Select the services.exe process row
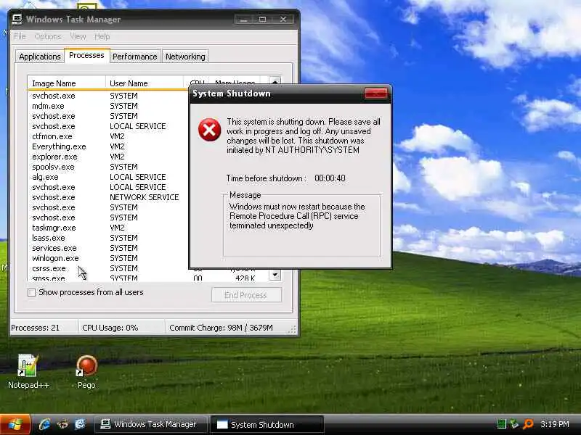 (107, 248)
